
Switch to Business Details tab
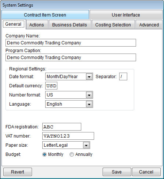(x=70, y=25)
